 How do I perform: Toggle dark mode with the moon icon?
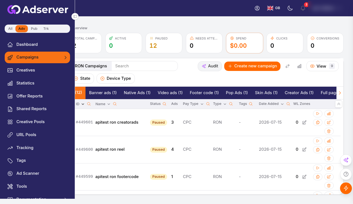click(x=290, y=8)
